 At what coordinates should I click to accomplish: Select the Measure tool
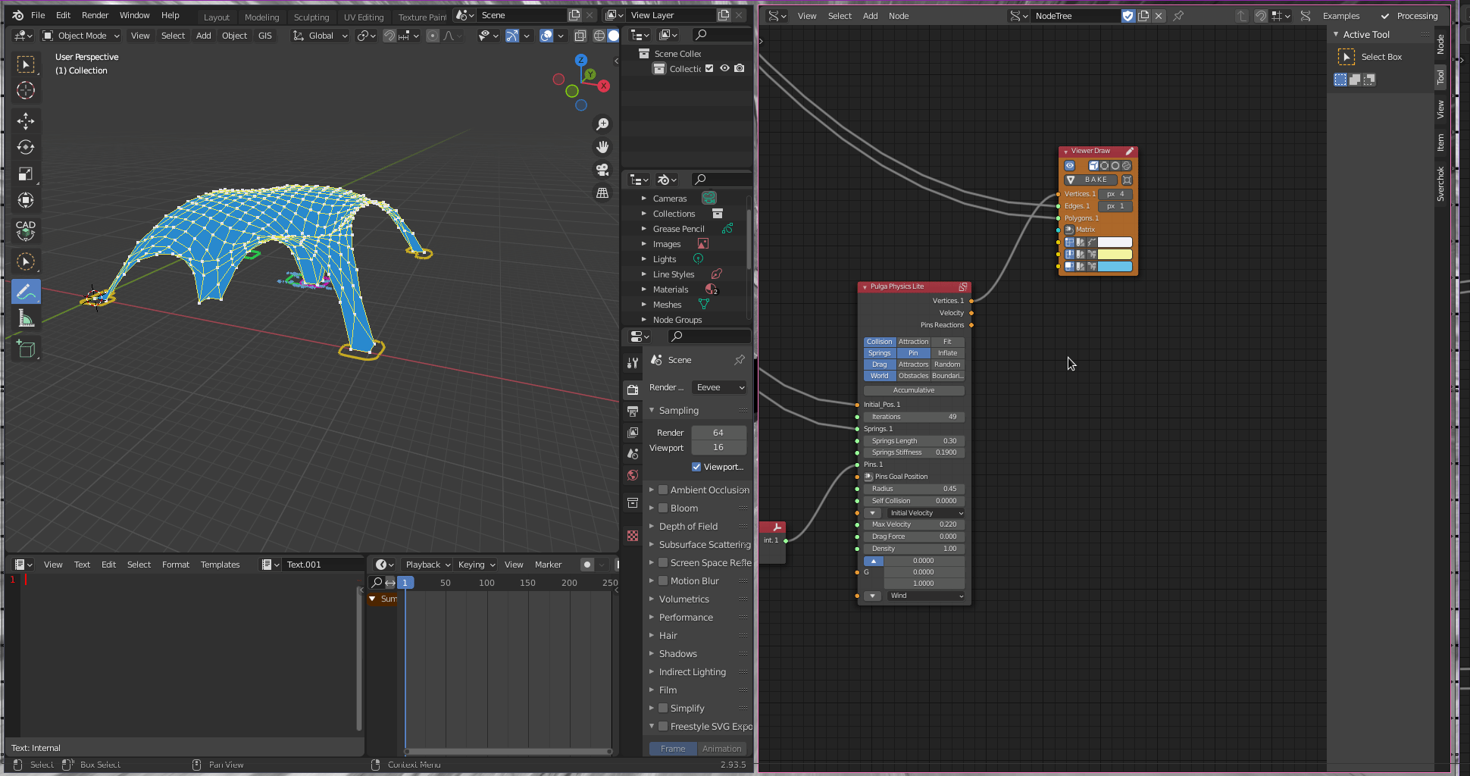[x=26, y=318]
